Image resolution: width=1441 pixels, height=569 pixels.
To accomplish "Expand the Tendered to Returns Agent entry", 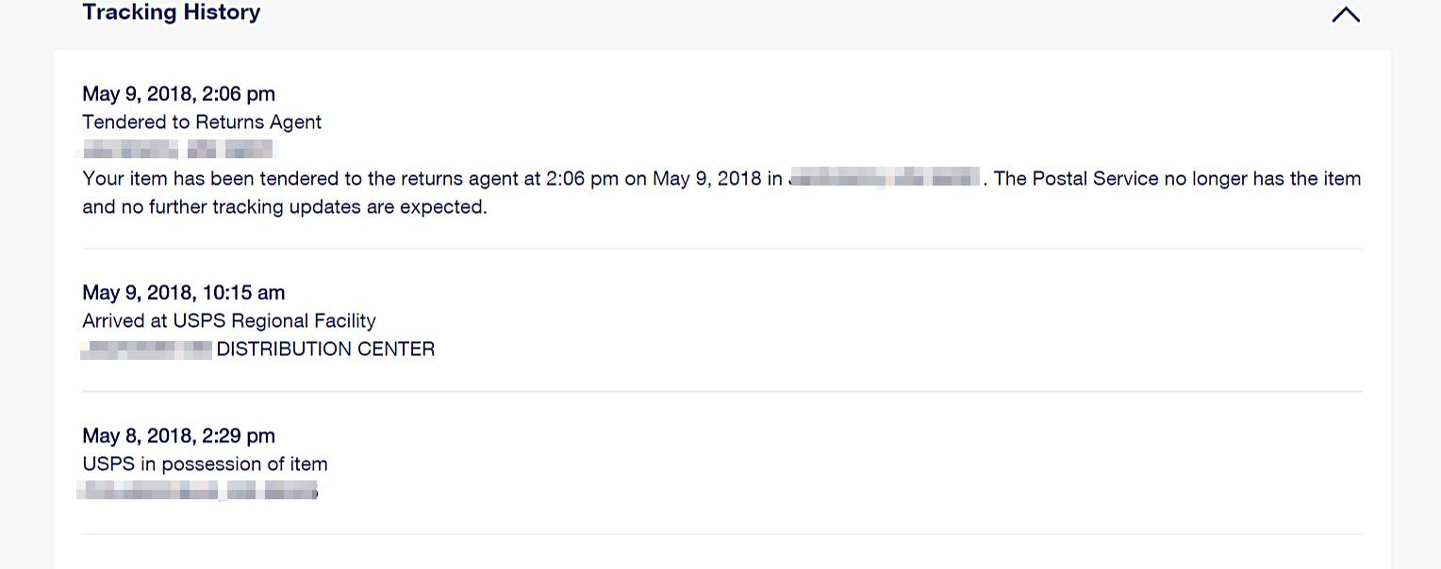I will pos(203,122).
